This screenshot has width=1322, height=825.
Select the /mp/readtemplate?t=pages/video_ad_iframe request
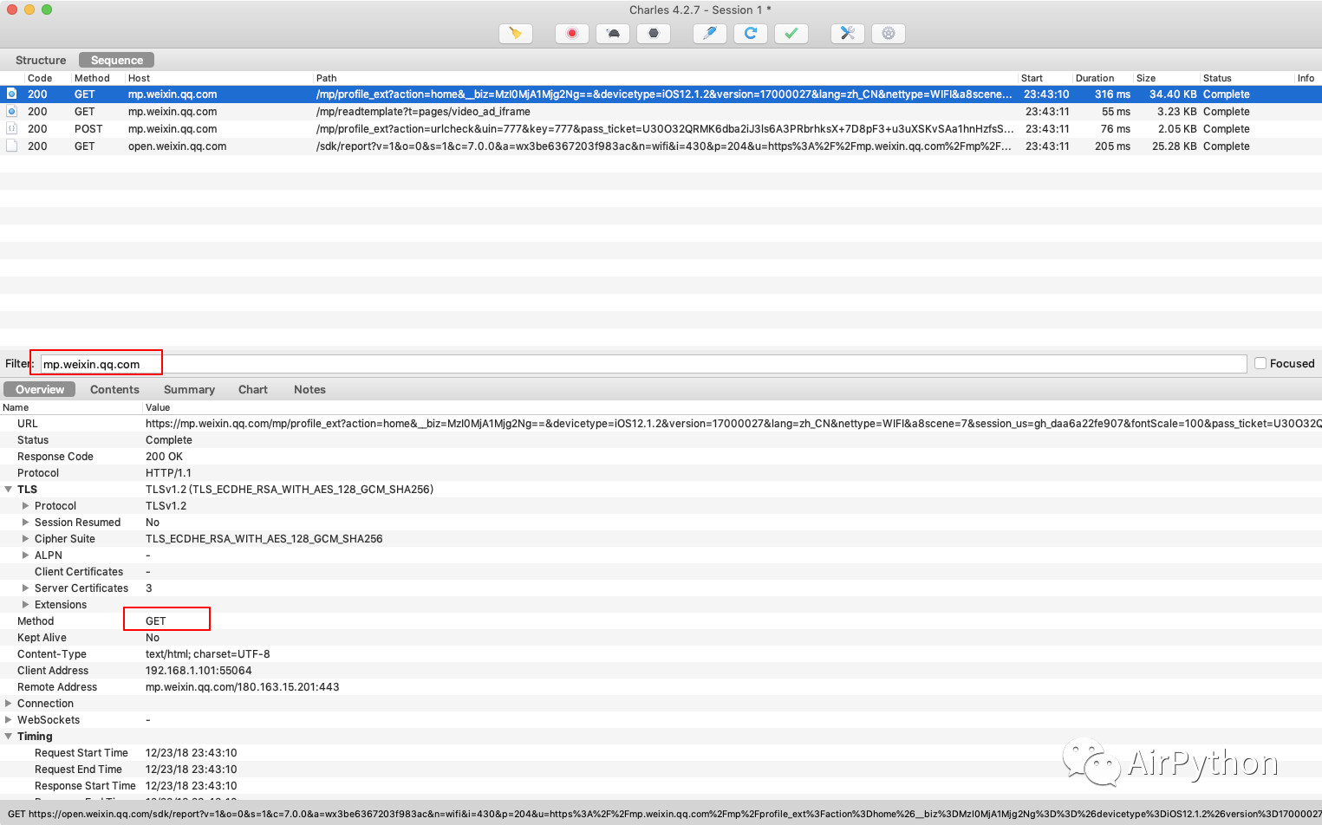[x=661, y=112]
